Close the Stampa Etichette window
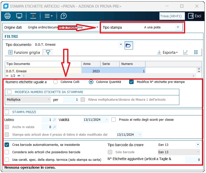The width and height of the screenshot is (206, 173). pyautogui.click(x=197, y=6)
